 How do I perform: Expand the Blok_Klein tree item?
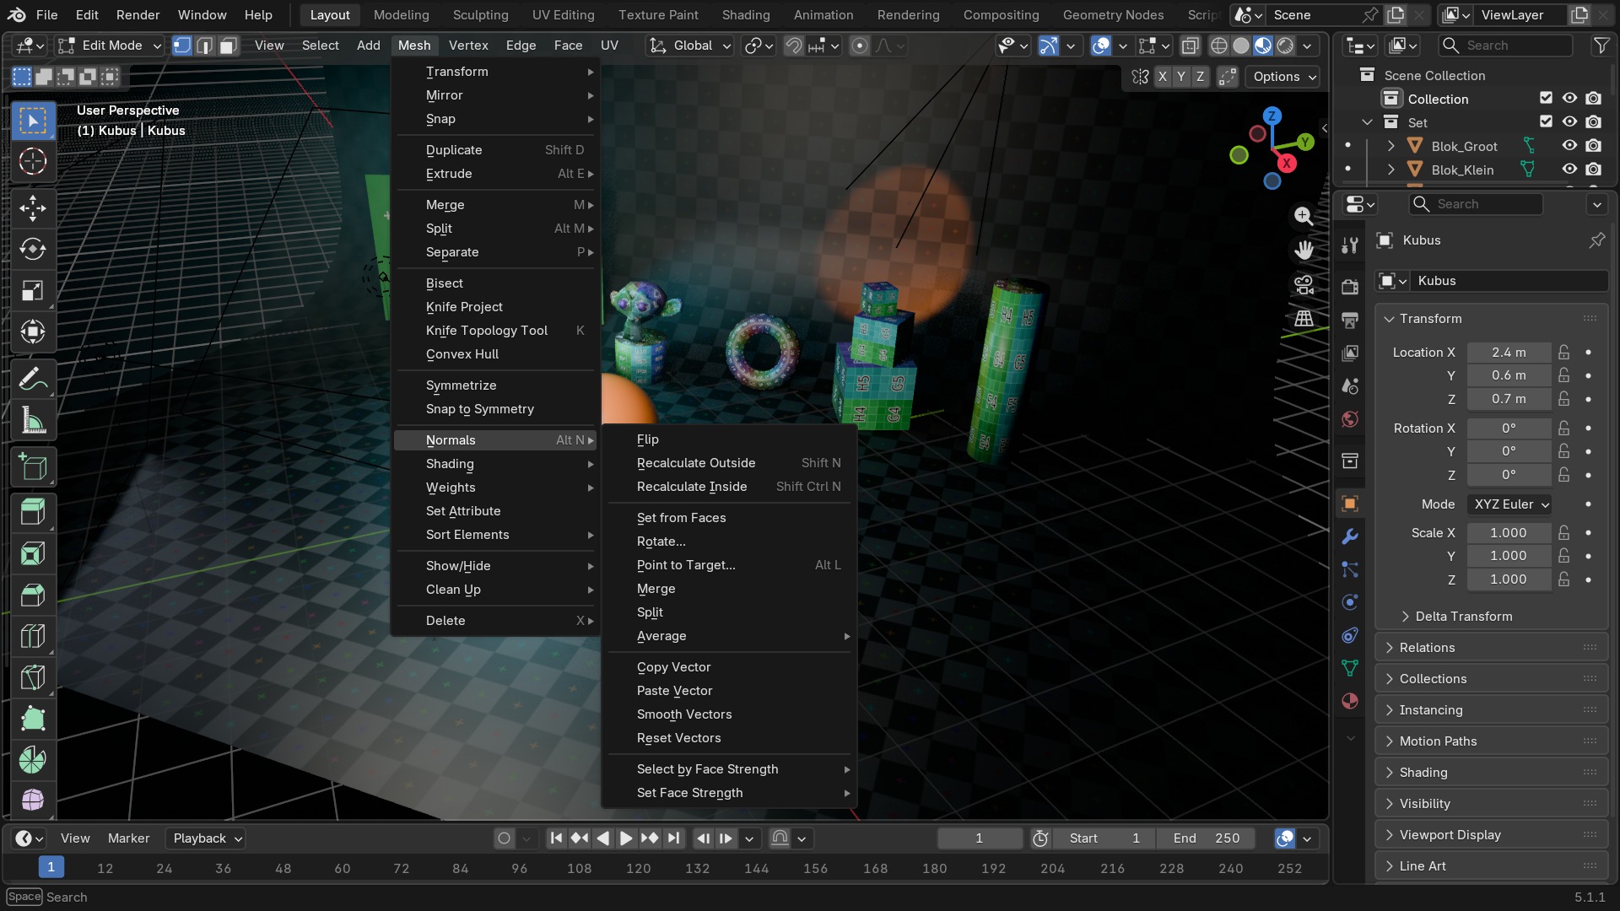(1390, 170)
